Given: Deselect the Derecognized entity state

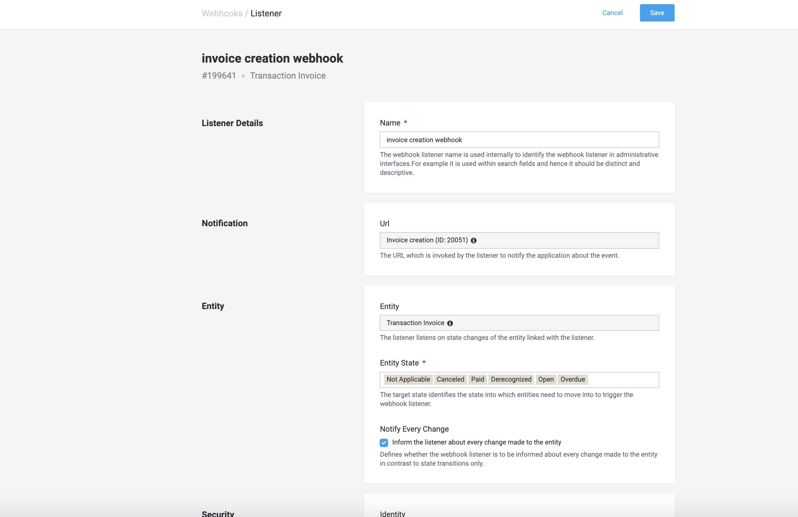Looking at the screenshot, I should pyautogui.click(x=511, y=379).
